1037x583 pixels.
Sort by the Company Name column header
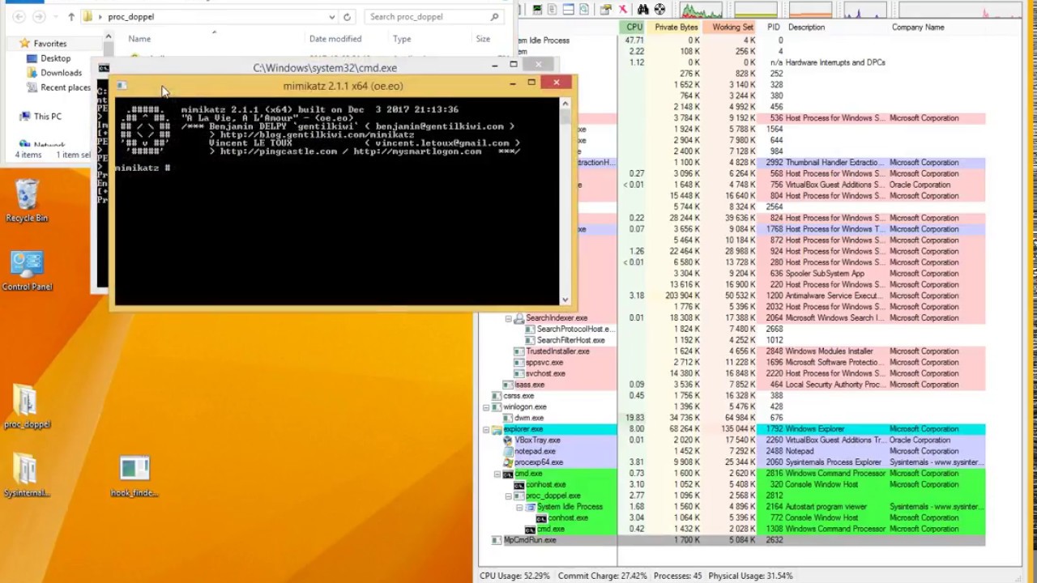(x=937, y=27)
